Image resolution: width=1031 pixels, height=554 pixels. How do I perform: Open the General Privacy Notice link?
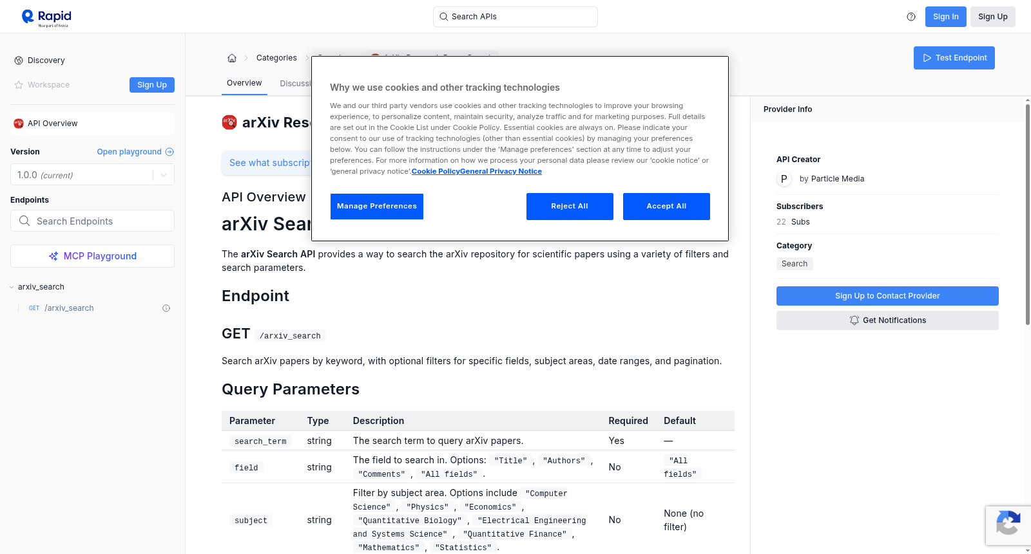point(501,171)
